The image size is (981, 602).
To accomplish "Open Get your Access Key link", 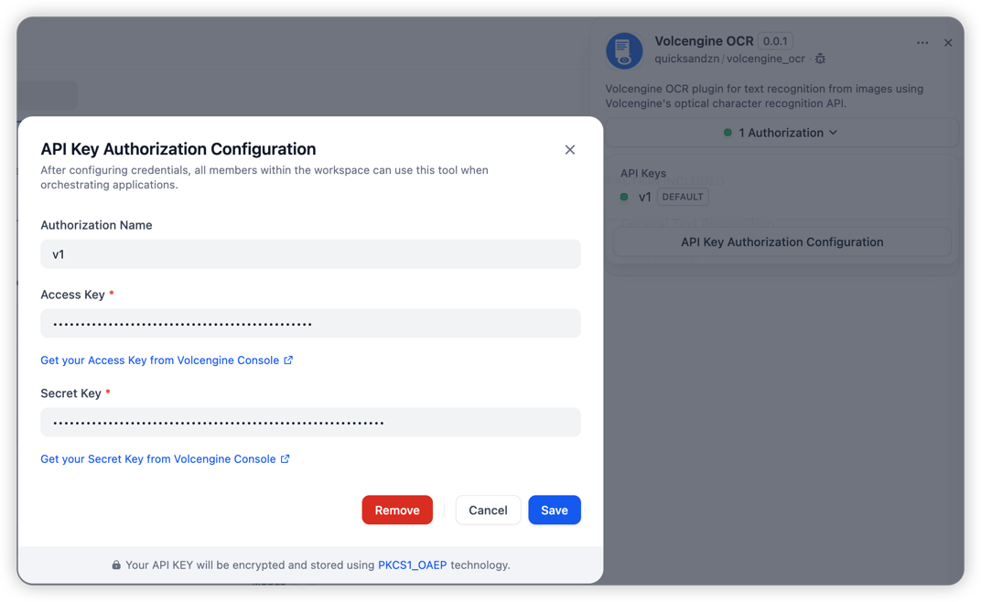I will click(159, 360).
